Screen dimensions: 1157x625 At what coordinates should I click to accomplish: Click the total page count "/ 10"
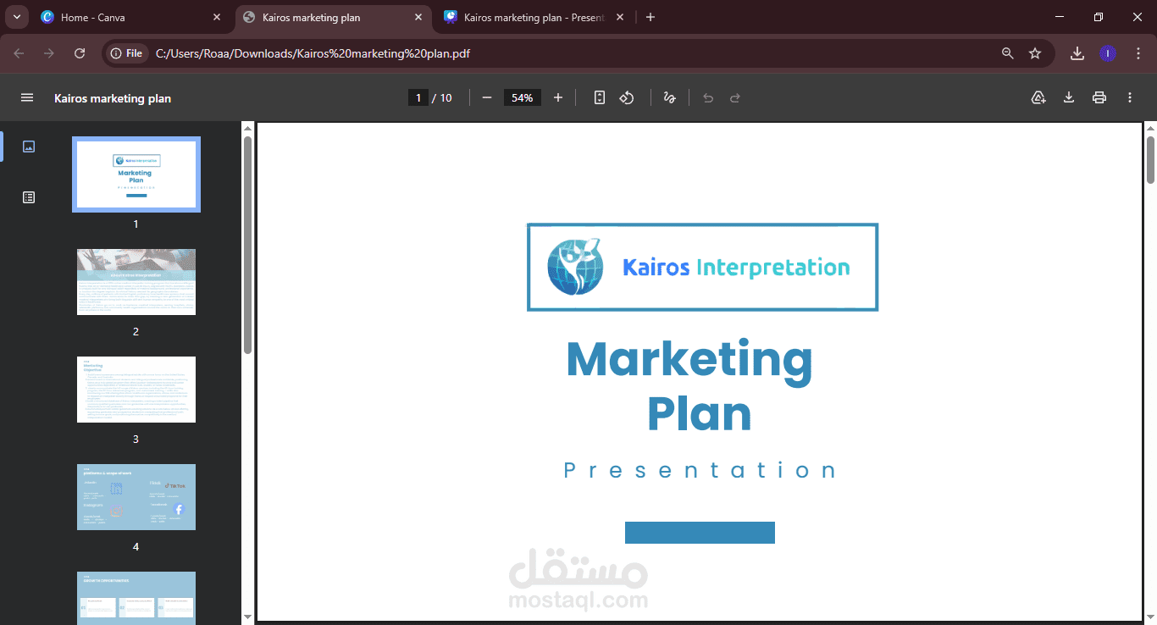coord(442,98)
